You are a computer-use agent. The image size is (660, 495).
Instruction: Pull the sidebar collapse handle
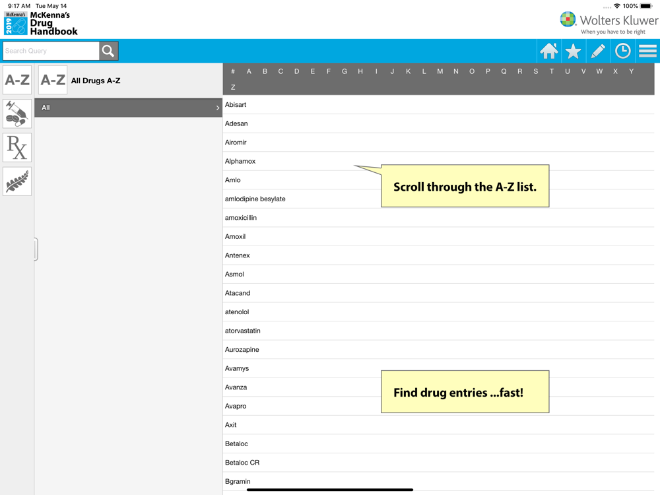click(36, 249)
